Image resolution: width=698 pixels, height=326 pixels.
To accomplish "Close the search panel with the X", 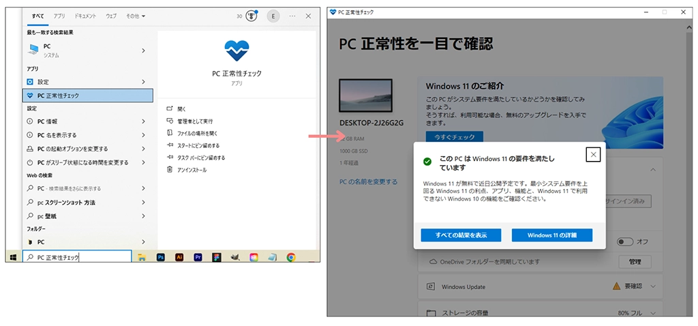I will pos(309,16).
